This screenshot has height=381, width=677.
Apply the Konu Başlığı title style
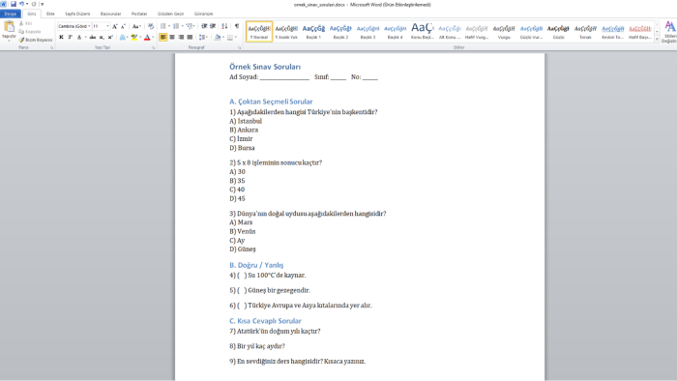[x=423, y=32]
